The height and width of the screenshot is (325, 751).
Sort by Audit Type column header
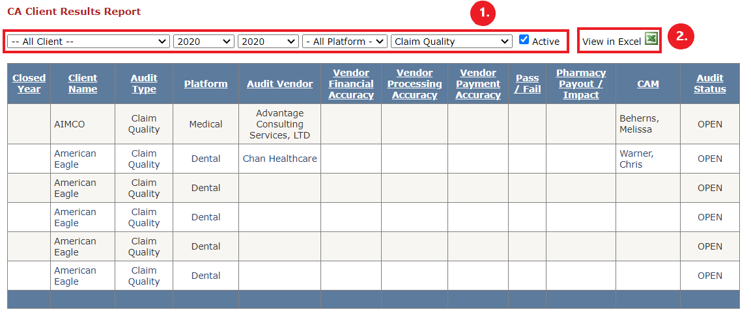(x=144, y=84)
